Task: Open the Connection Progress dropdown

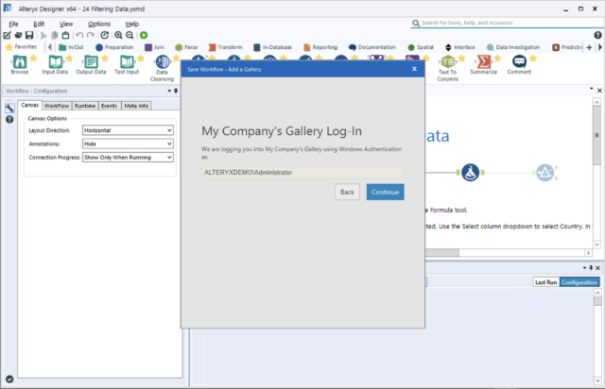Action: pos(128,158)
